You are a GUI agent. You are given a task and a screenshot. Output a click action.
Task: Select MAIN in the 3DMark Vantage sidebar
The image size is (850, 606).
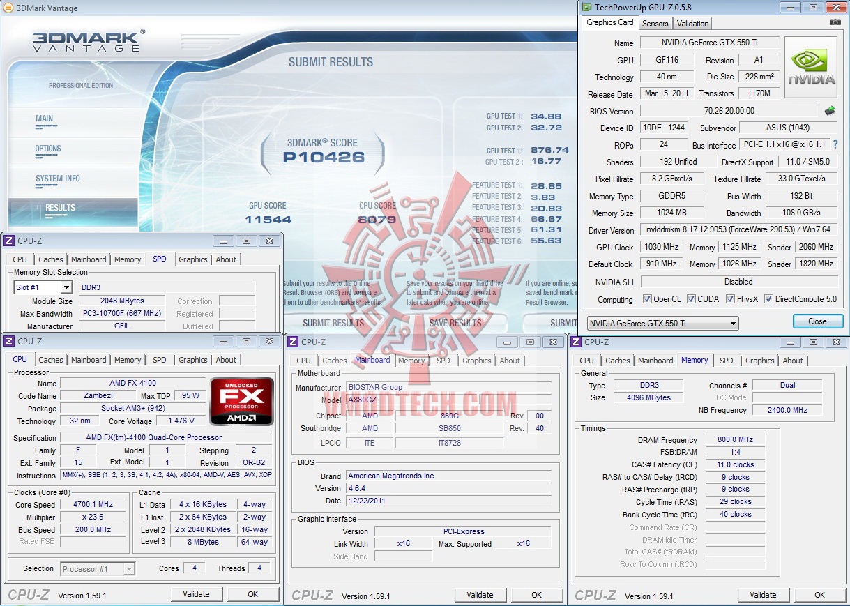click(45, 119)
